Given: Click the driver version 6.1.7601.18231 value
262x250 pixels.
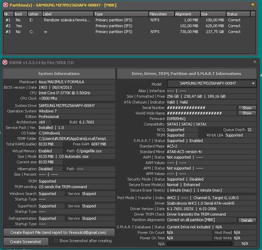Looking at the screenshot, I should [x=180, y=209].
